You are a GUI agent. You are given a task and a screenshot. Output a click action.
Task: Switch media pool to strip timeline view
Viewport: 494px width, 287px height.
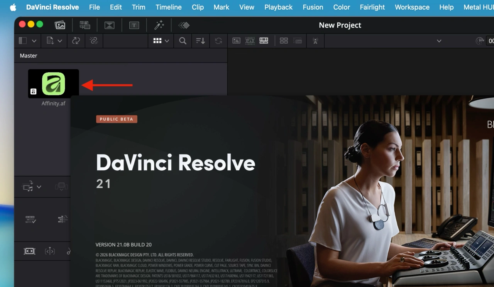coord(264,41)
